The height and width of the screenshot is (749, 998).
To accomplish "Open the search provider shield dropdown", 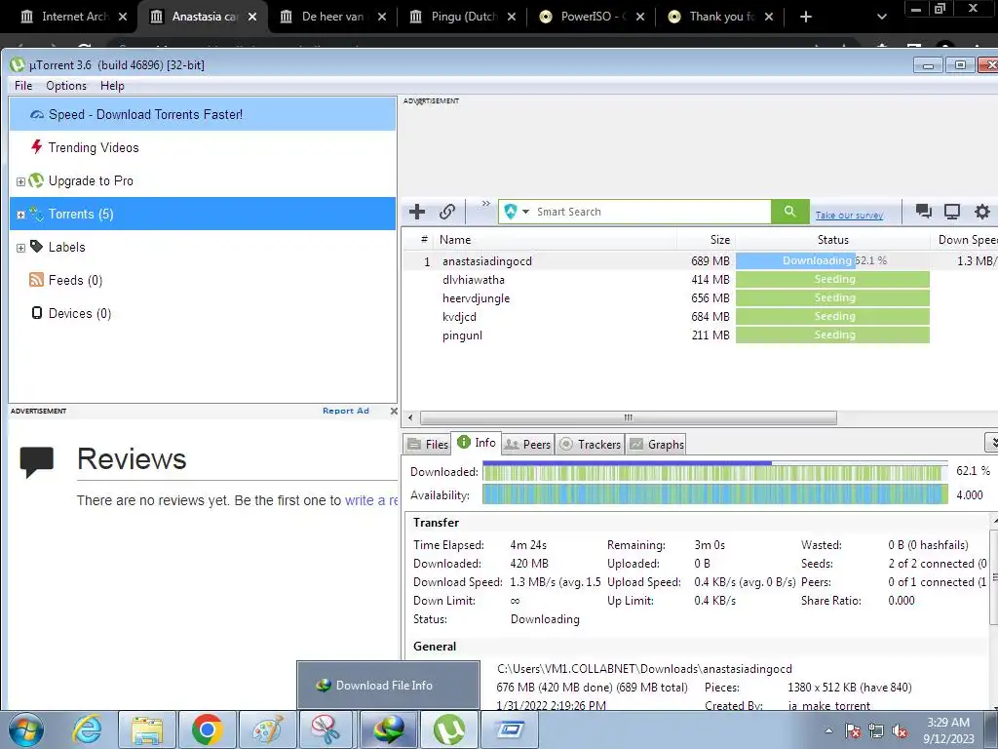I will click(x=517, y=212).
